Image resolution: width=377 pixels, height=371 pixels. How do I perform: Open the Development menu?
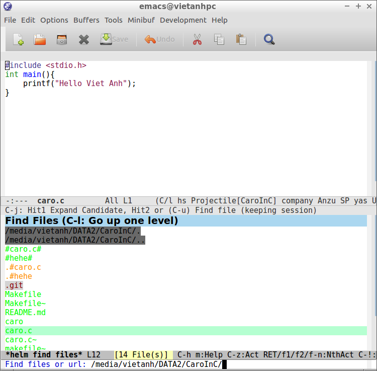(x=183, y=20)
